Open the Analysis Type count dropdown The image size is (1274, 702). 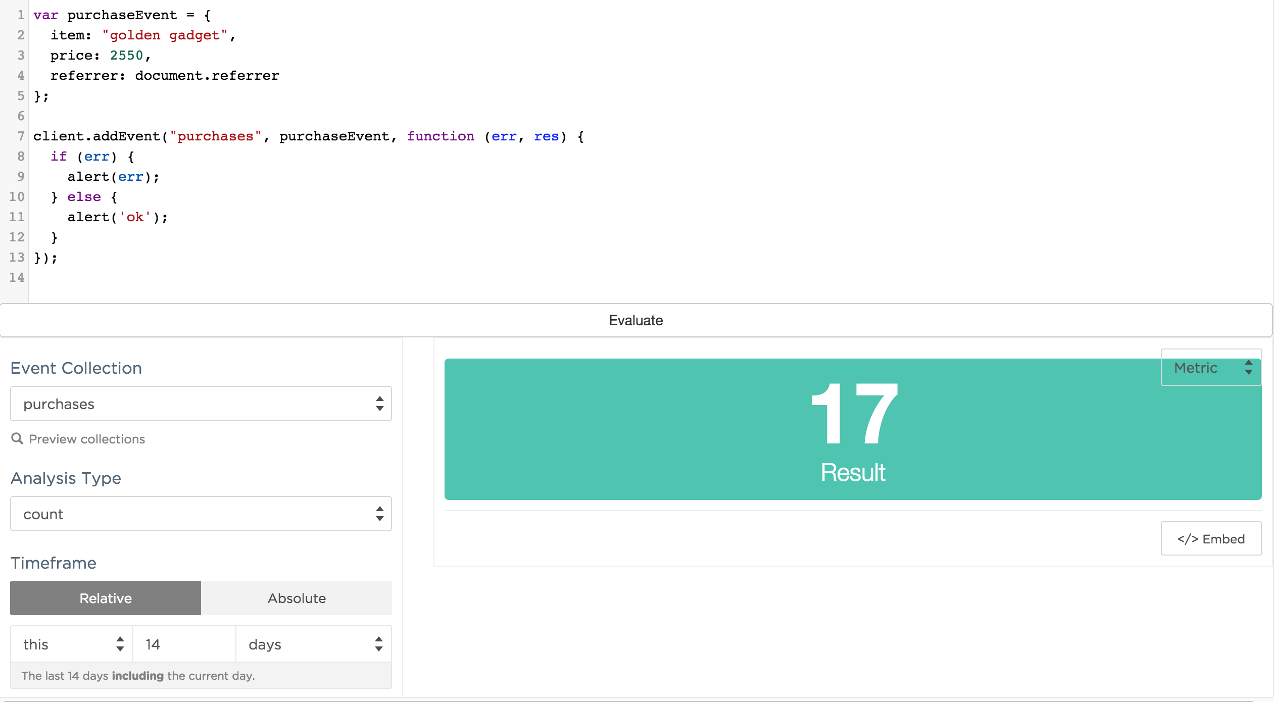201,514
